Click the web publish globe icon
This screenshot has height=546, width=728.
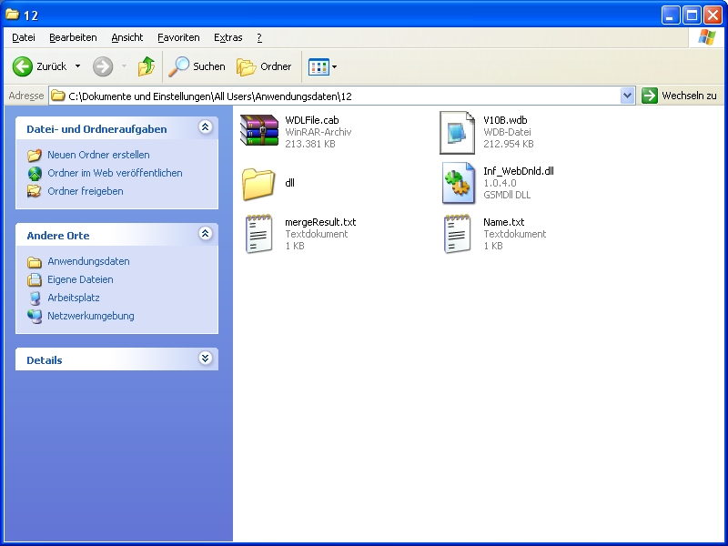35,173
